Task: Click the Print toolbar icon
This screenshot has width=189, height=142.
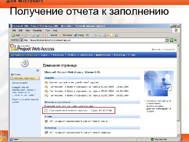Action: [99, 35]
